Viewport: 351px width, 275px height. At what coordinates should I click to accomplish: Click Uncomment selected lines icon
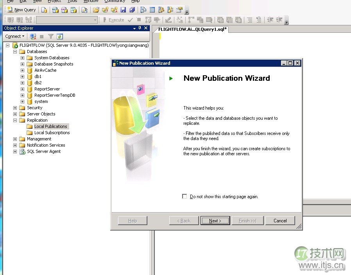259,20
